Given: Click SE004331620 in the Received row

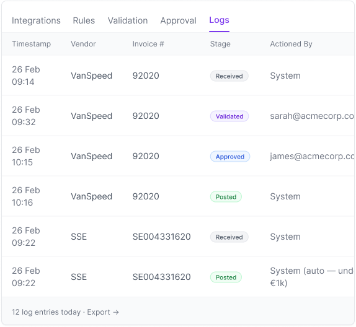Looking at the screenshot, I should 161,237.
